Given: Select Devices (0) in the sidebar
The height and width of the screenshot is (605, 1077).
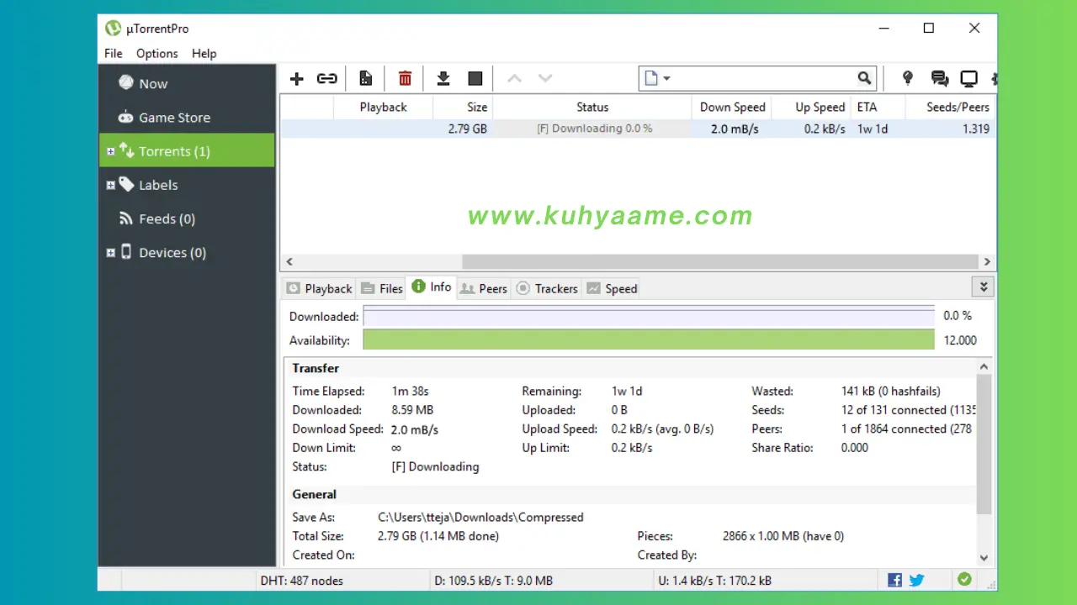Looking at the screenshot, I should (187, 252).
